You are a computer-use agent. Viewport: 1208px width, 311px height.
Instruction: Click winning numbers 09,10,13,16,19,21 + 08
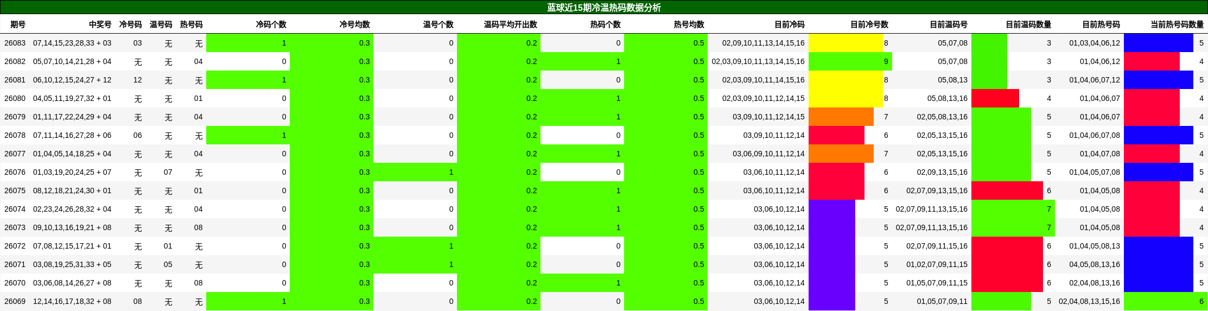click(x=72, y=227)
